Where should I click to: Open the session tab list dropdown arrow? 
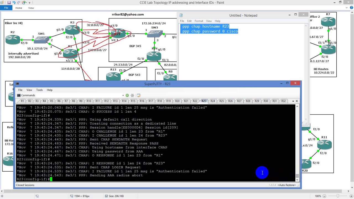point(293,101)
